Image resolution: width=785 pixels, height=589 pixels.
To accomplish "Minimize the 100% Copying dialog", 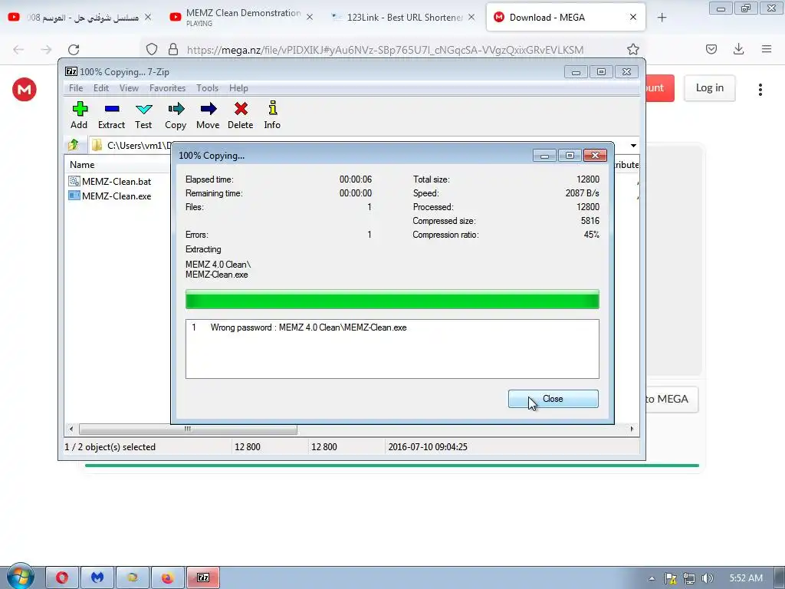I will [x=545, y=155].
